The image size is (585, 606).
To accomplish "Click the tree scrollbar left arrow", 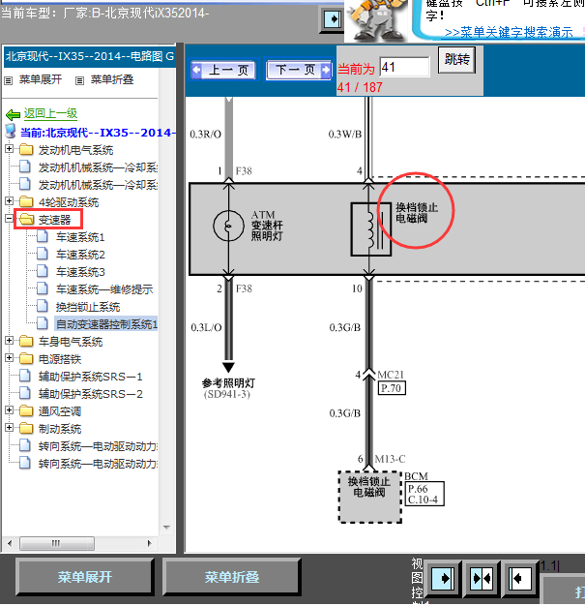I will [x=10, y=543].
